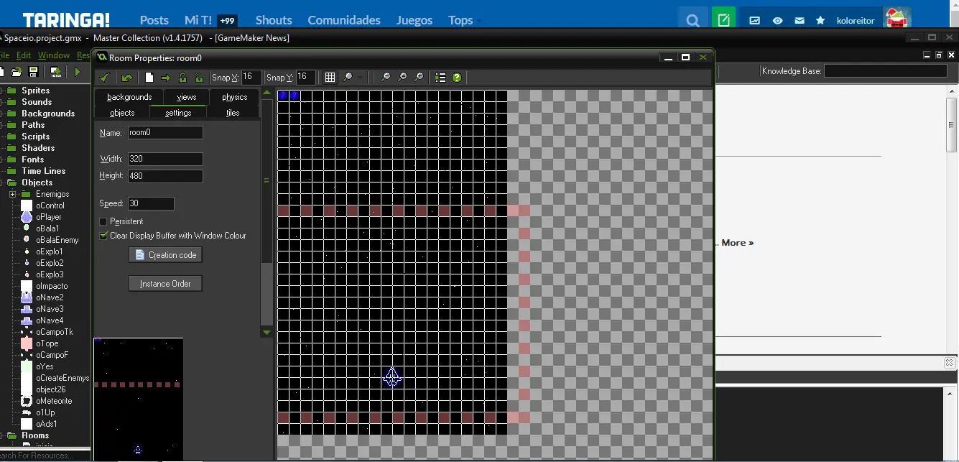
Task: Click the Knowledge Base search field
Action: click(885, 71)
